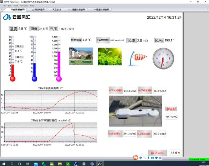209x166 pixels.
Task: Toggle the 中 Chinese input mode
Action: point(140,158)
